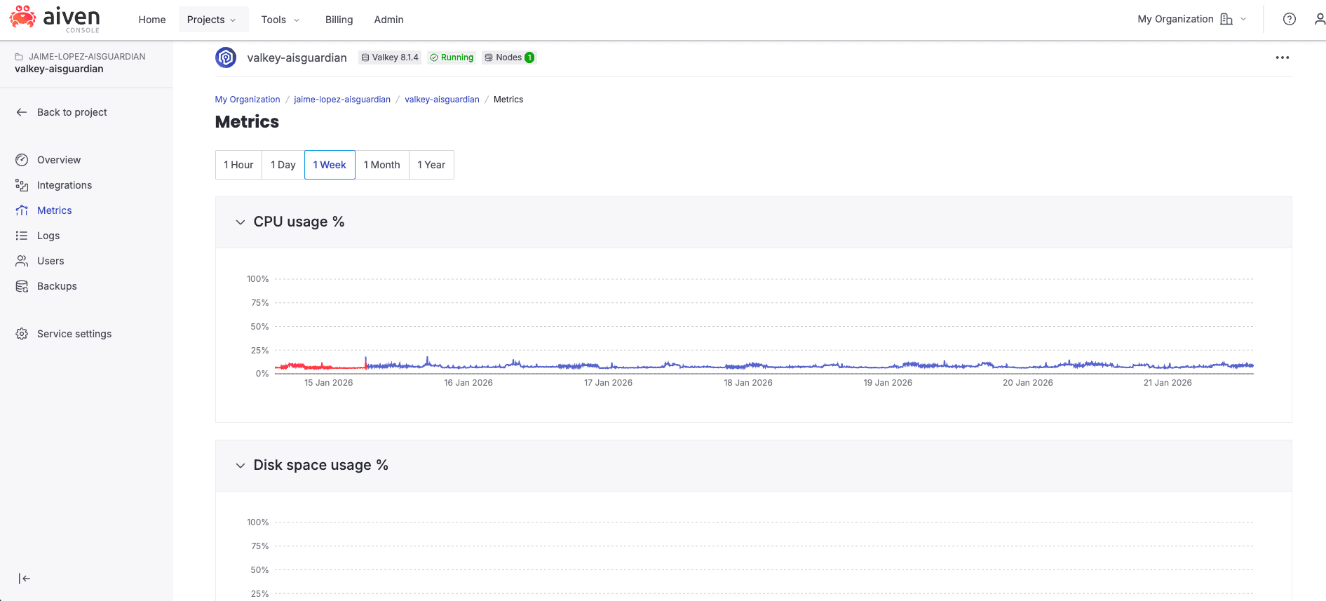
Task: Open the help question mark icon
Action: tap(1289, 20)
